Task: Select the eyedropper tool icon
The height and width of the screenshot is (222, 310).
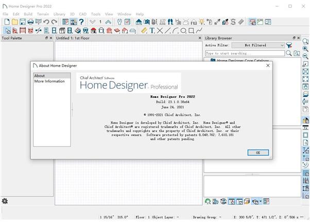Action: coord(217,22)
